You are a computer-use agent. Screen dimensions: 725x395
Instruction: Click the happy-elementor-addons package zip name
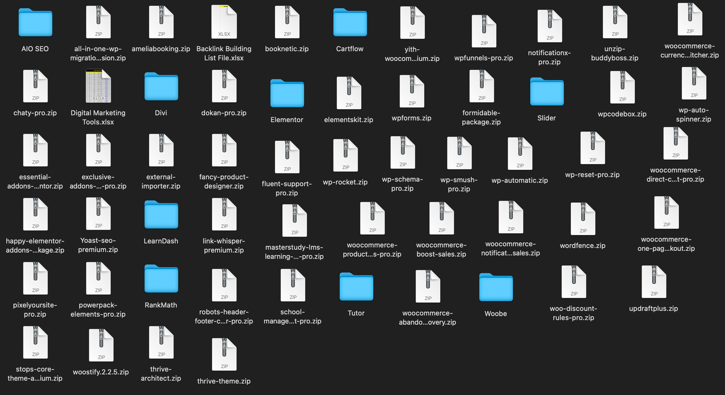[35, 246]
